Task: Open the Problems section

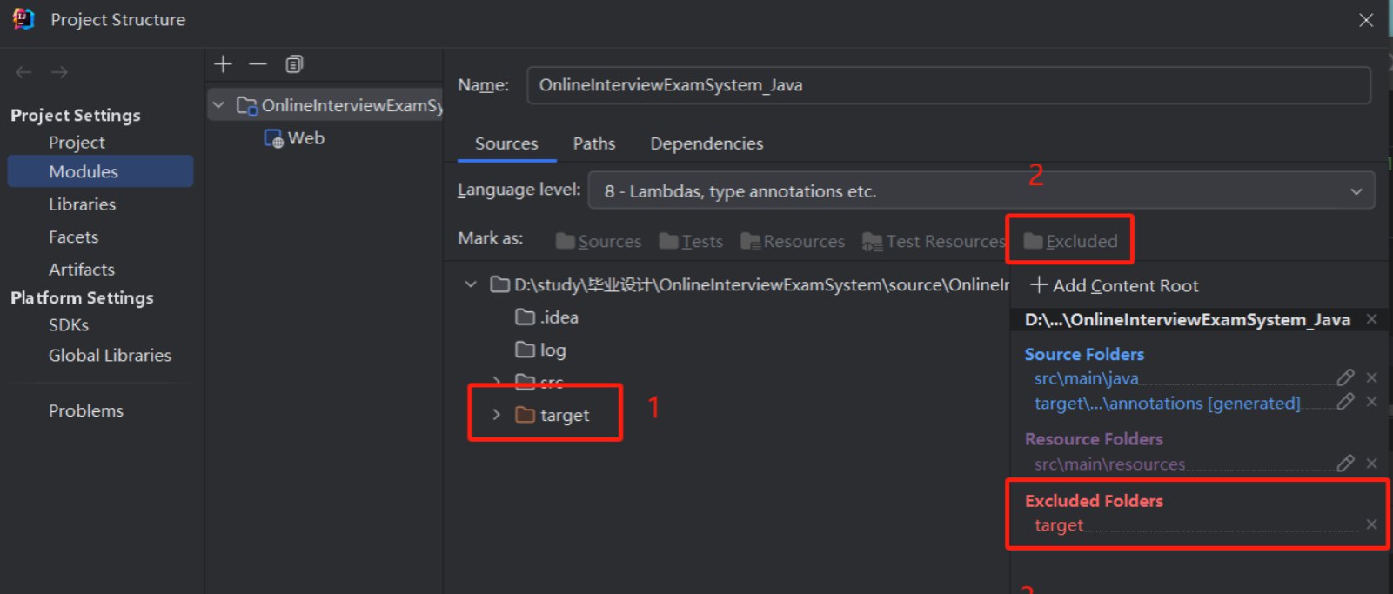Action: [x=86, y=410]
